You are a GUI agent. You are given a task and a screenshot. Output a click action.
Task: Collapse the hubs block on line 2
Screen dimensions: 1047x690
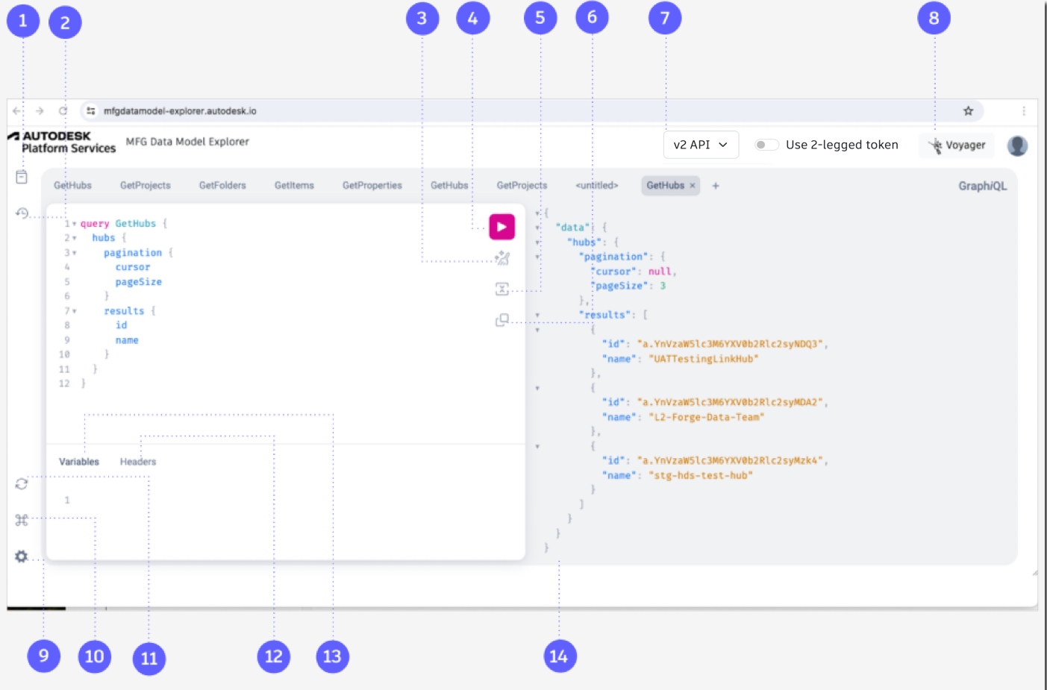coord(75,238)
